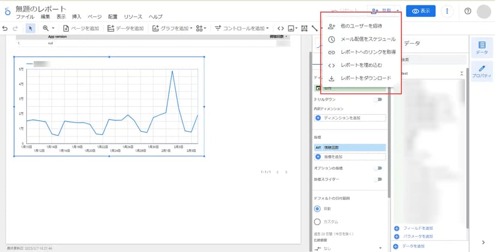This screenshot has width=495, height=252.
Task: Click the blue 表示 view button
Action: pos(421,11)
